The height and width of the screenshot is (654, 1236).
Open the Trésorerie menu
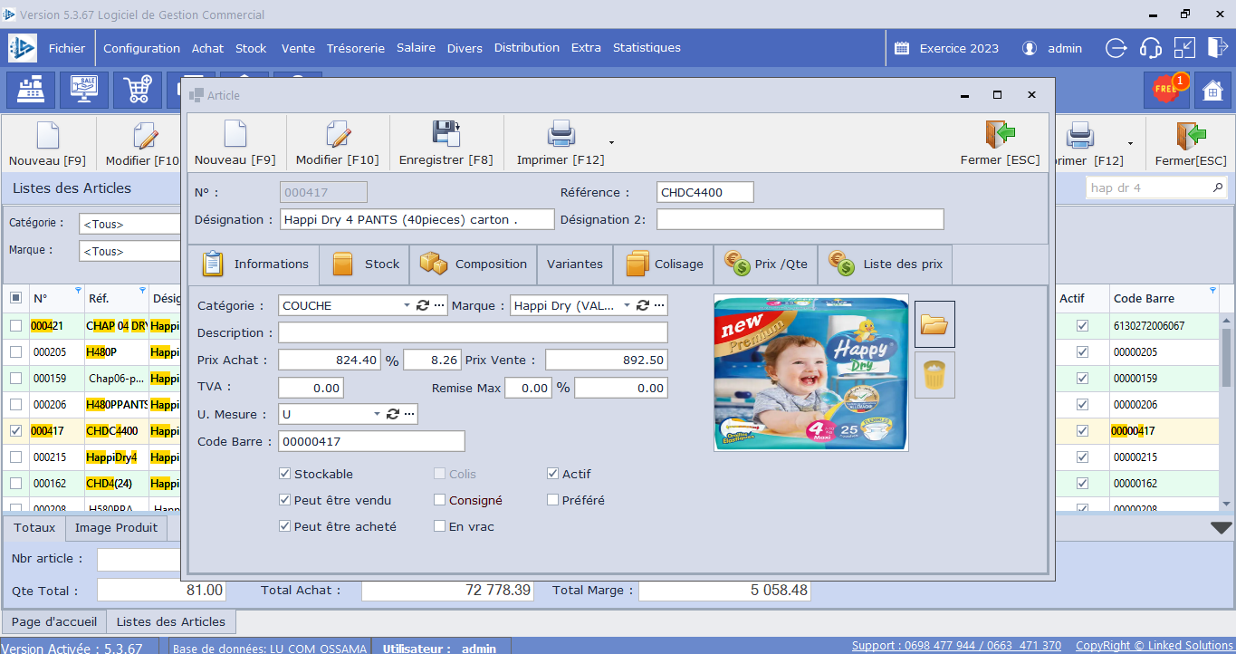355,48
